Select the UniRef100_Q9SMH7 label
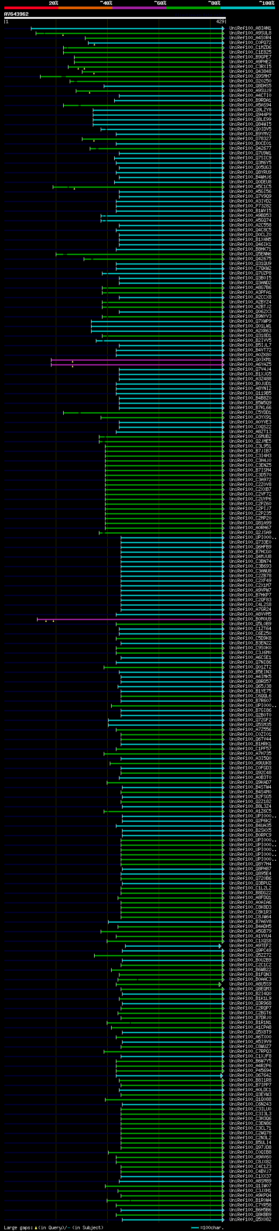 pos(250,76)
